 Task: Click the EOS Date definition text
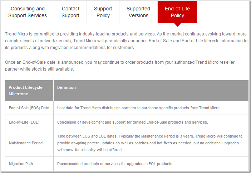tap(139, 108)
